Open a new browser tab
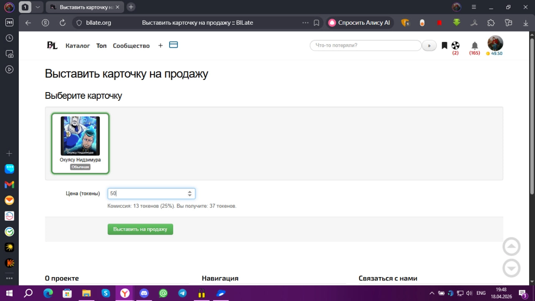This screenshot has height=301, width=535. point(131,7)
